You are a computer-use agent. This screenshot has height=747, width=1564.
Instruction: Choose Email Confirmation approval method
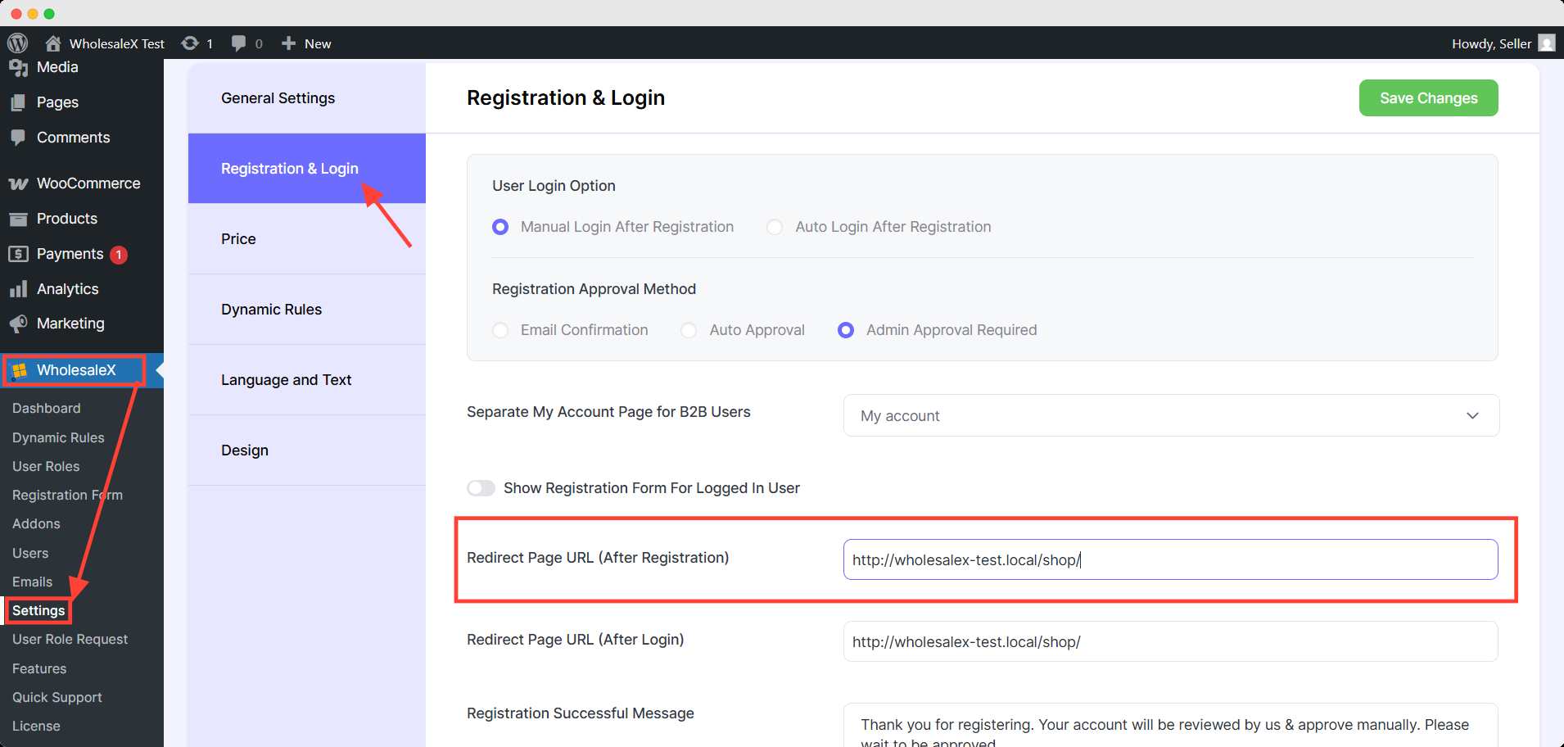[x=500, y=330]
